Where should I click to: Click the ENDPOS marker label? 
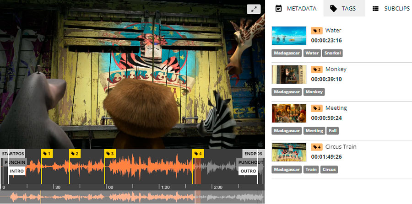[x=253, y=154]
